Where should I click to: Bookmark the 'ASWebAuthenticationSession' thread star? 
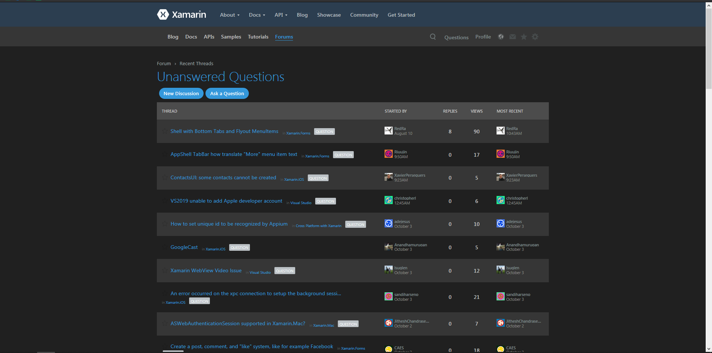click(165, 323)
